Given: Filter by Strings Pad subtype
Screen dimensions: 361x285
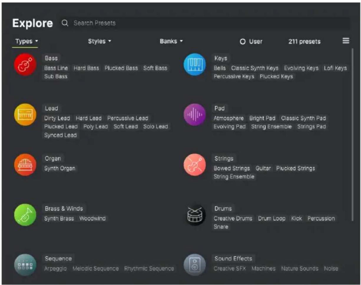Looking at the screenshot, I should 312,127.
